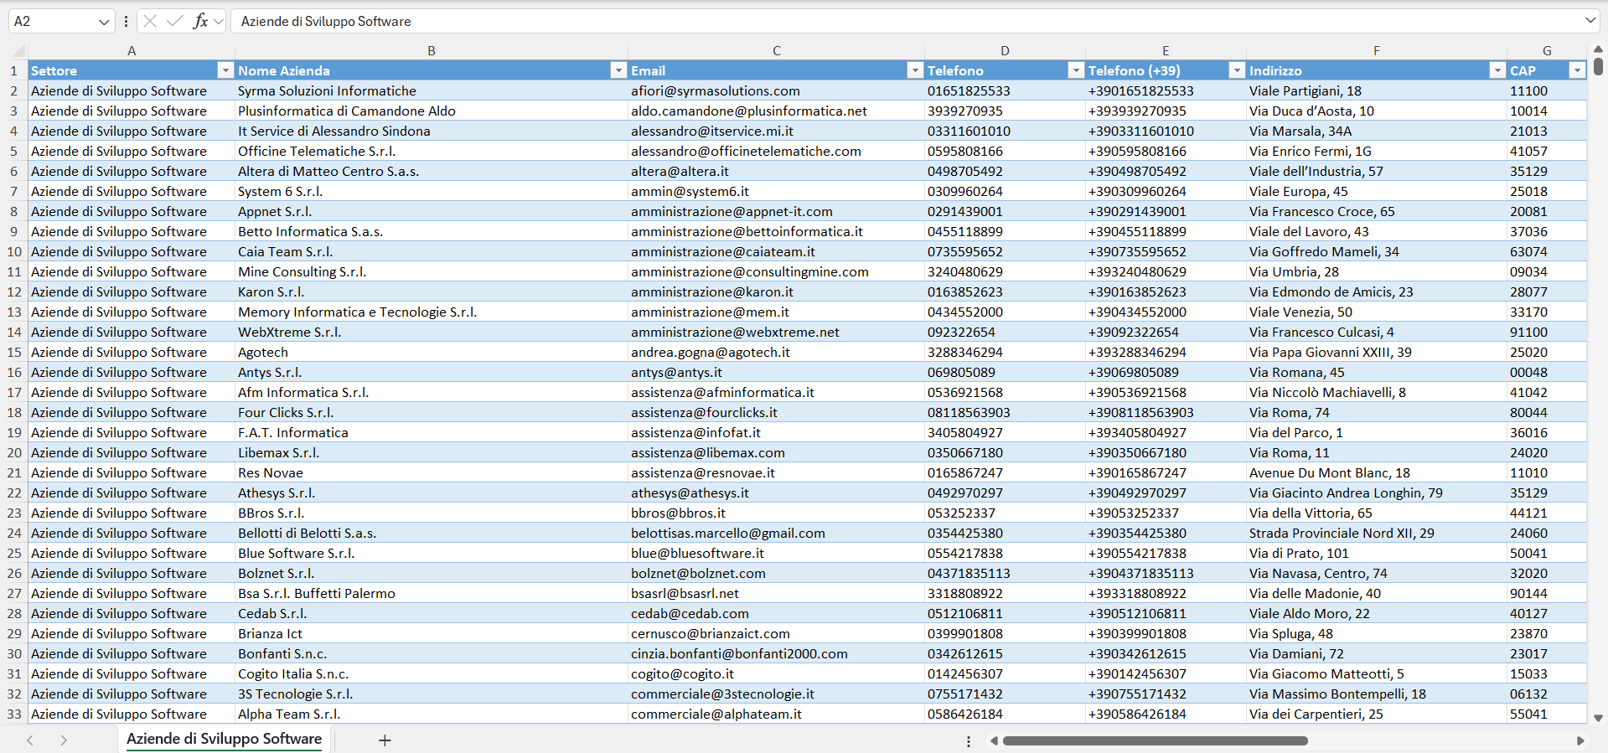Select column D header
Screen dimensions: 1608x753
point(1005,51)
